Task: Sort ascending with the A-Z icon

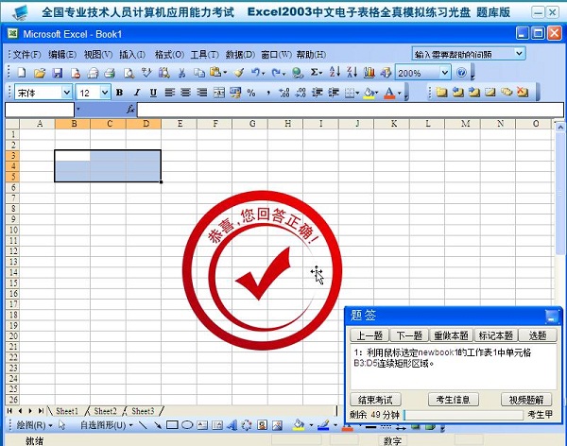Action: 335,72
